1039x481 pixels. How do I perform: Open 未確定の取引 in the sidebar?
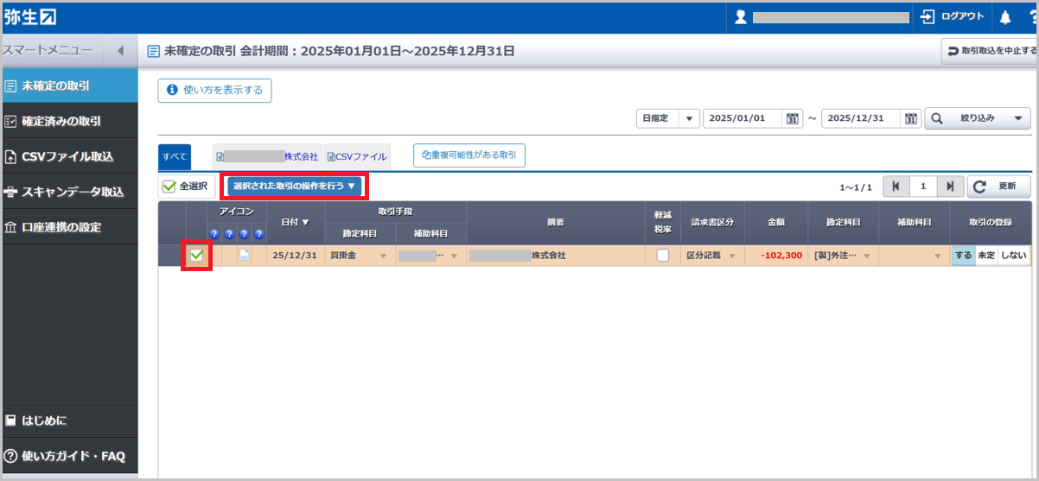(x=69, y=85)
